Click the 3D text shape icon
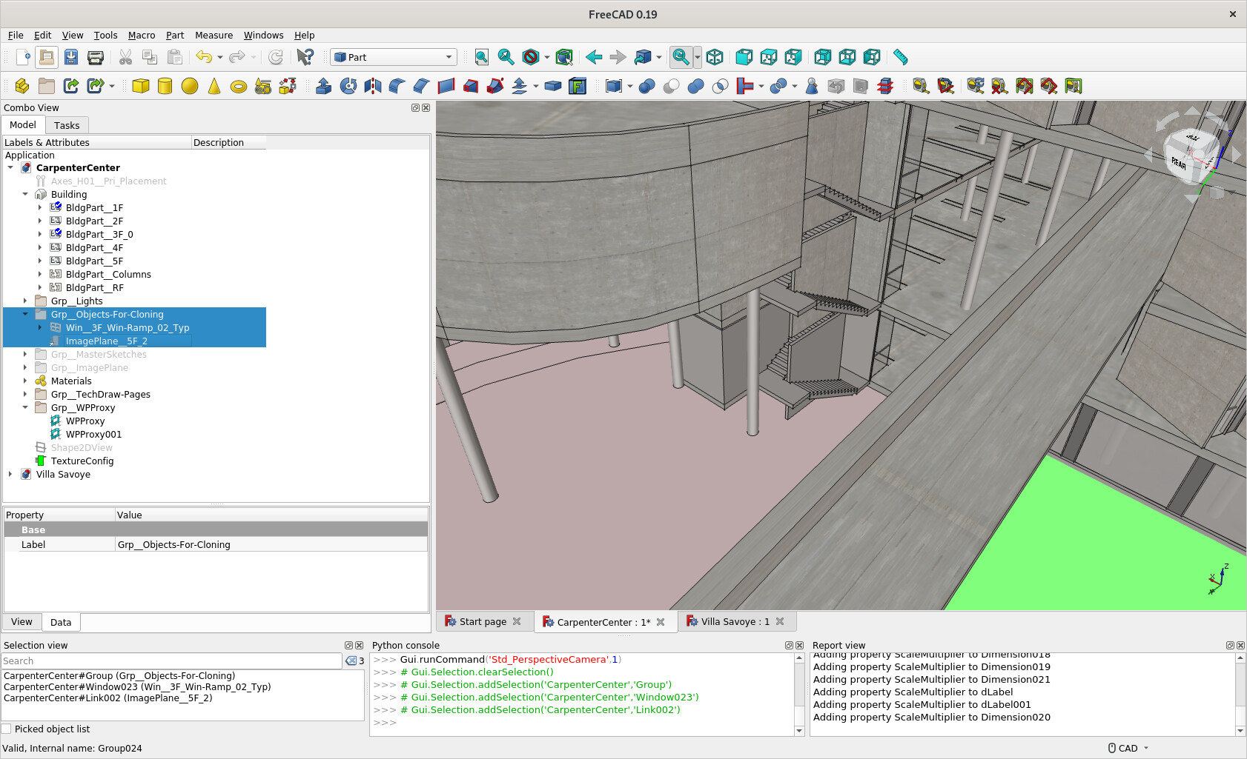This screenshot has height=759, width=1247. (578, 86)
